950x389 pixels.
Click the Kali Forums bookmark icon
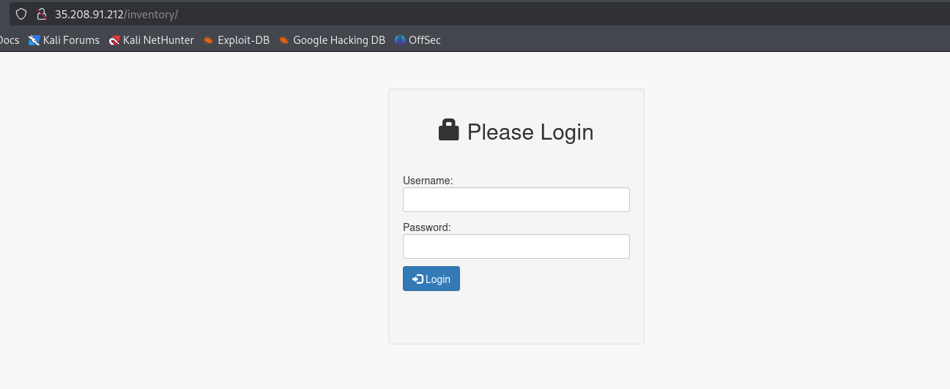click(x=34, y=40)
